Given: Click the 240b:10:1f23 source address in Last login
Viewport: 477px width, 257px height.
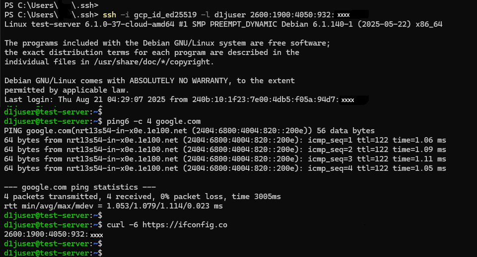Looking at the screenshot, I should tap(273, 100).
